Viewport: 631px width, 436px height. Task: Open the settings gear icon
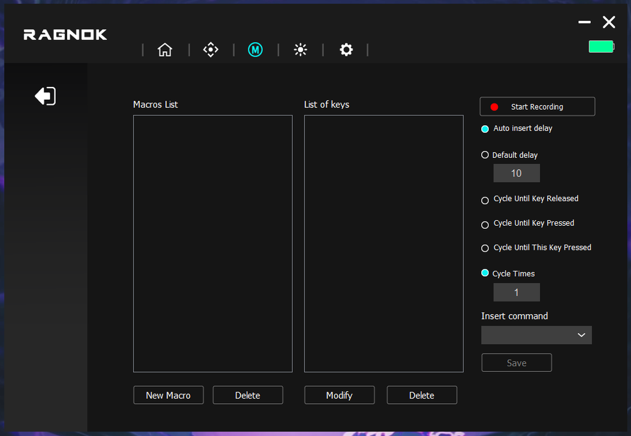tap(346, 50)
